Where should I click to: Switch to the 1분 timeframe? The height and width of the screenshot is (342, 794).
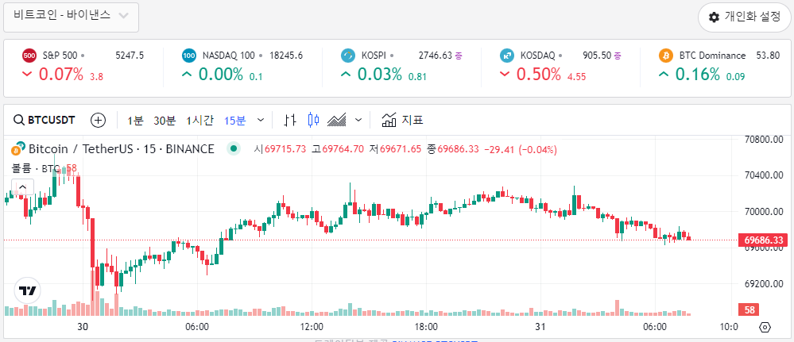pyautogui.click(x=135, y=121)
